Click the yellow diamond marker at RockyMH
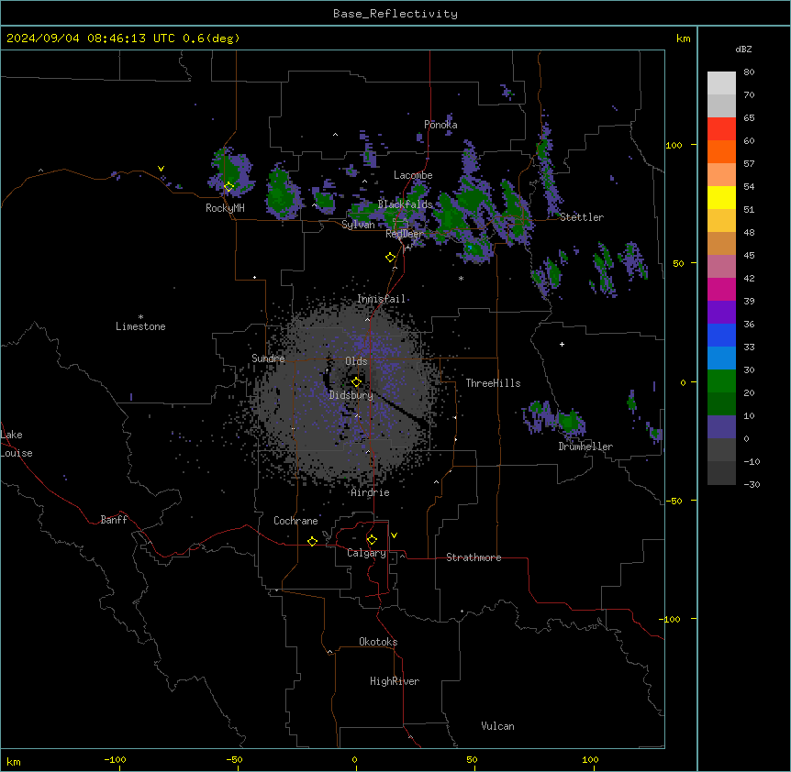 click(x=228, y=187)
